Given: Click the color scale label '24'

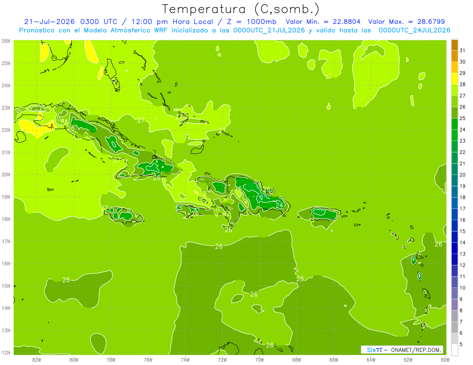Looking at the screenshot, I should coord(462,130).
